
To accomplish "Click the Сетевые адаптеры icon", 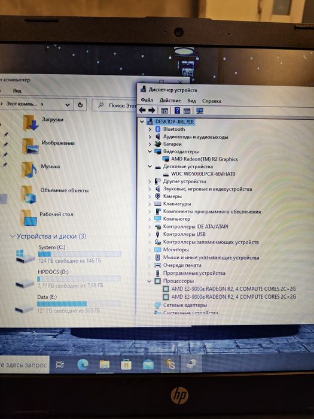I will pos(158,305).
